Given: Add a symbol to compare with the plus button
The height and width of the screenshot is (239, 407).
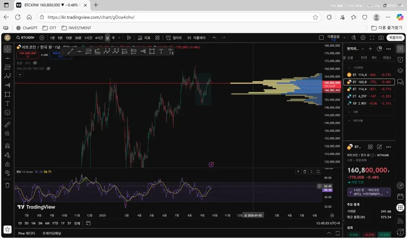Looking at the screenshot, I should click(x=42, y=37).
